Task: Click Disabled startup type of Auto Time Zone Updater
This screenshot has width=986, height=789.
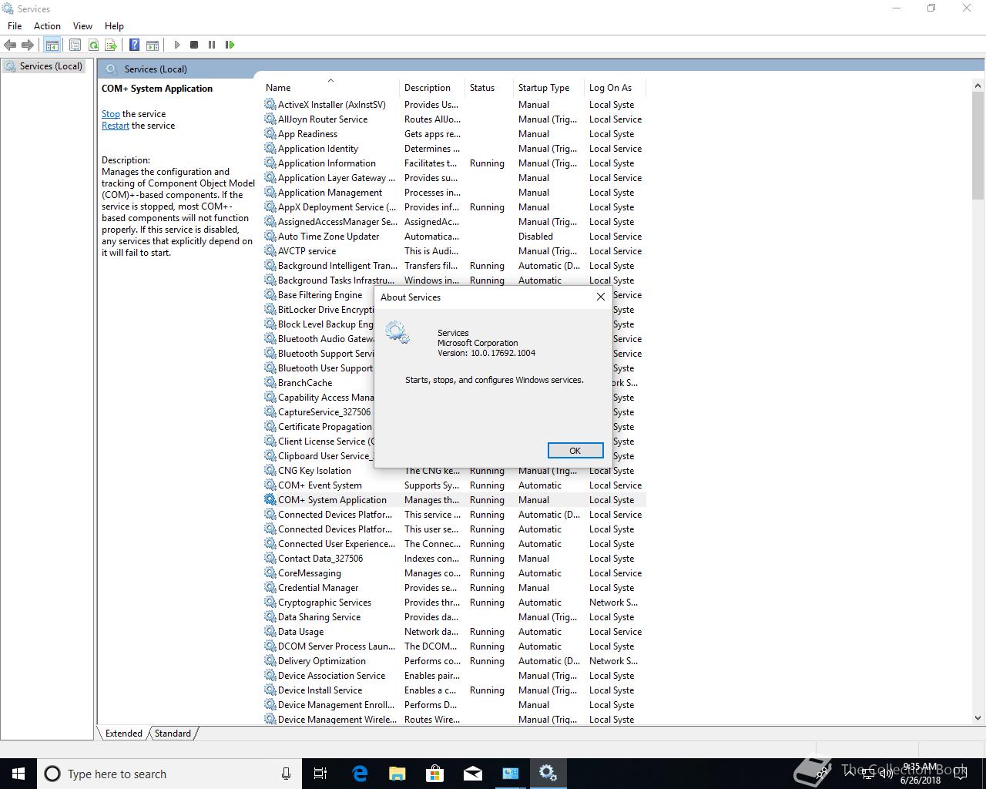Action: coord(535,237)
